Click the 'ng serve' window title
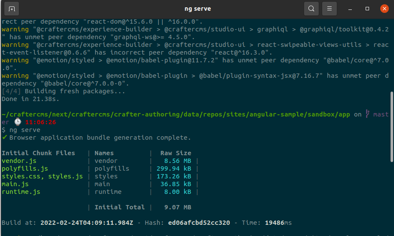This screenshot has width=394, height=236. (x=197, y=9)
